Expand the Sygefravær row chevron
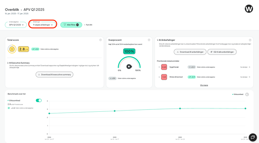 click(159, 67)
